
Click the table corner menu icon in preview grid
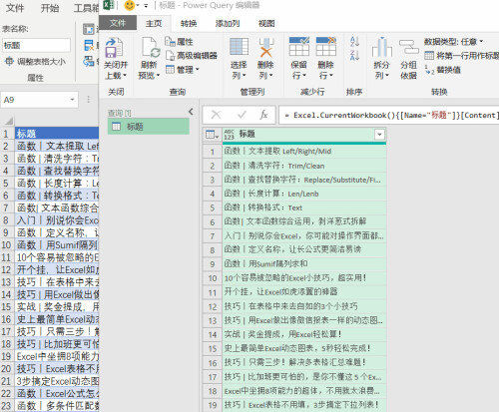click(x=212, y=135)
